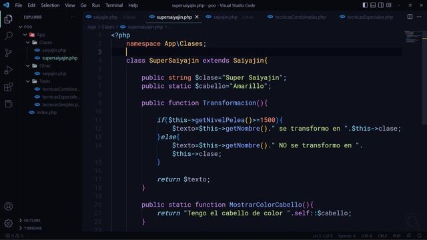This screenshot has height=240, width=427.
Task: Open the Run and Debug view
Action: (x=8, y=70)
